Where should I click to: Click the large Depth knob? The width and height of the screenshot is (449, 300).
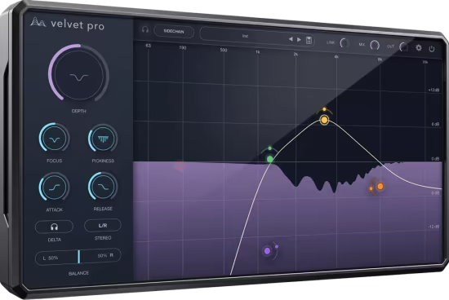pos(78,75)
